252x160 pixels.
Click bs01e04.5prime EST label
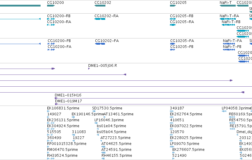(111, 126)
